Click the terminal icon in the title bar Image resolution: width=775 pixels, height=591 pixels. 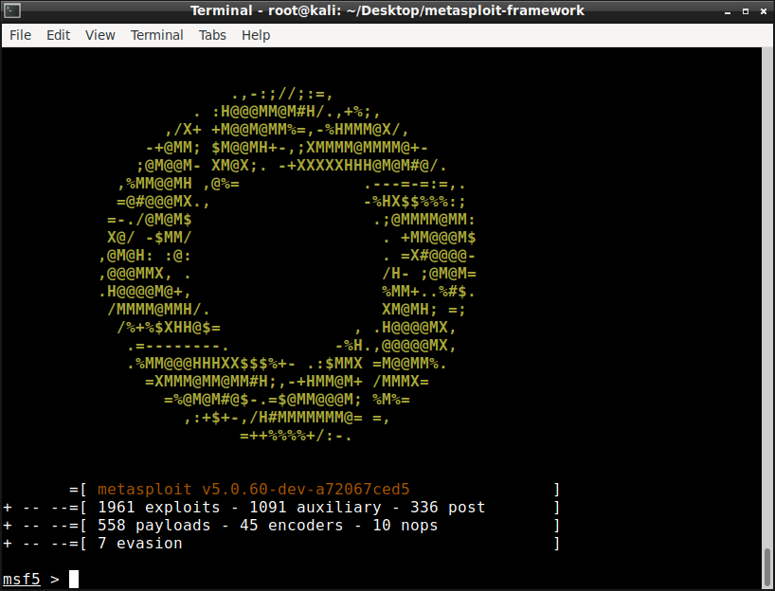click(12, 10)
